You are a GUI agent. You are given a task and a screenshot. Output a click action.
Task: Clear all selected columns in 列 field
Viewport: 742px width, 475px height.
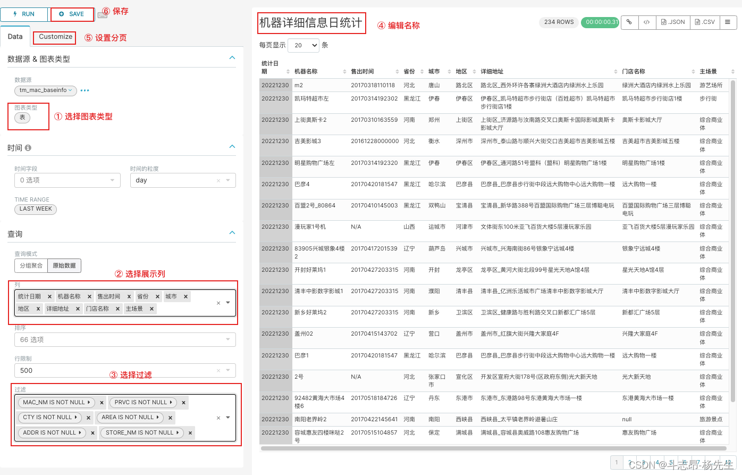click(218, 303)
